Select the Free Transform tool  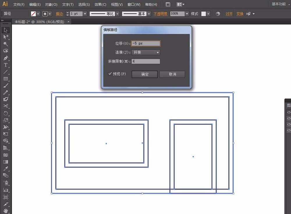(x=6, y=134)
